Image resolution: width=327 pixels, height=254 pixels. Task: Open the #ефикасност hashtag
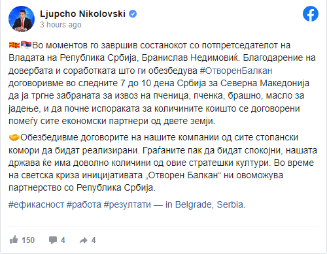point(36,204)
